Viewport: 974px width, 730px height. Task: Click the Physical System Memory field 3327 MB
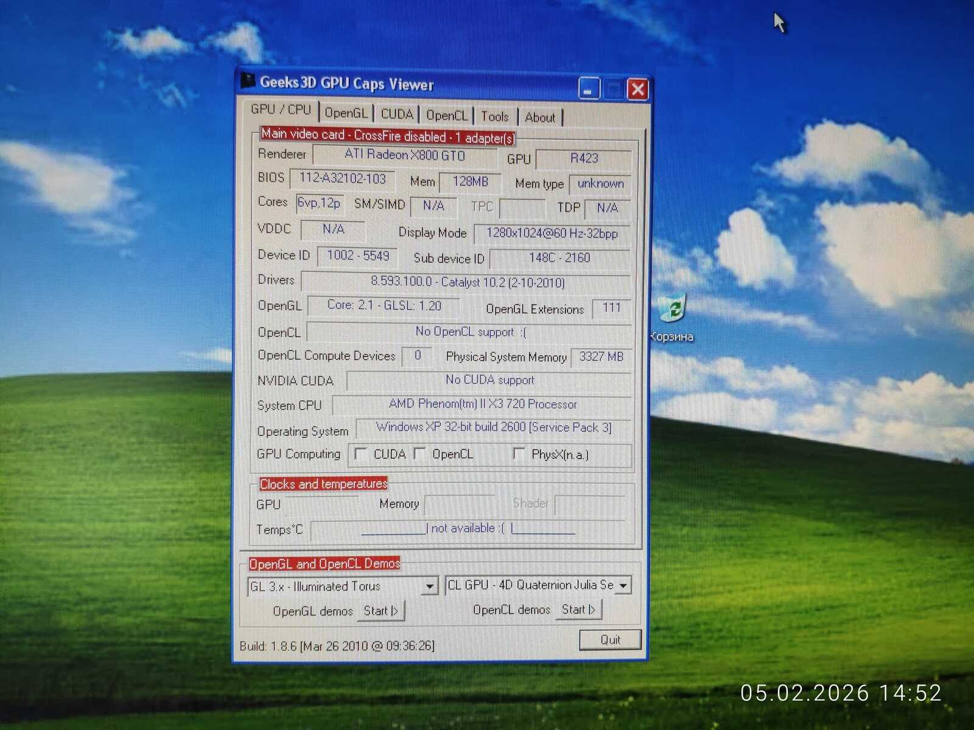point(601,357)
